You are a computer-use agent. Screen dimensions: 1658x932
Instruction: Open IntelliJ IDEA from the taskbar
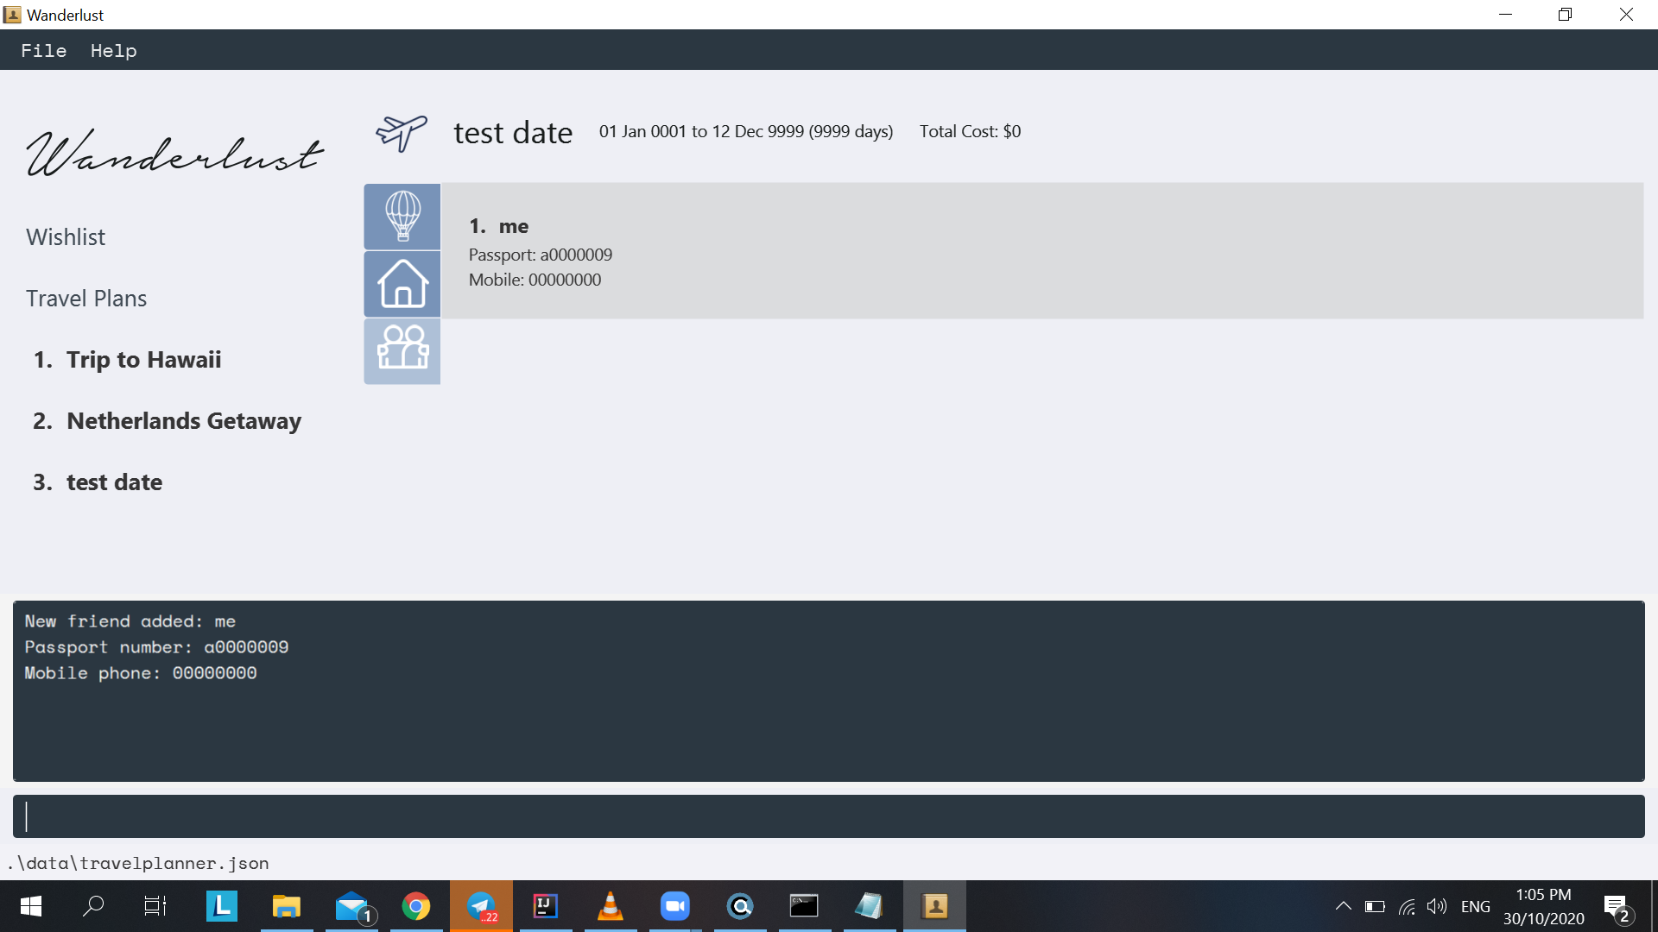click(546, 906)
